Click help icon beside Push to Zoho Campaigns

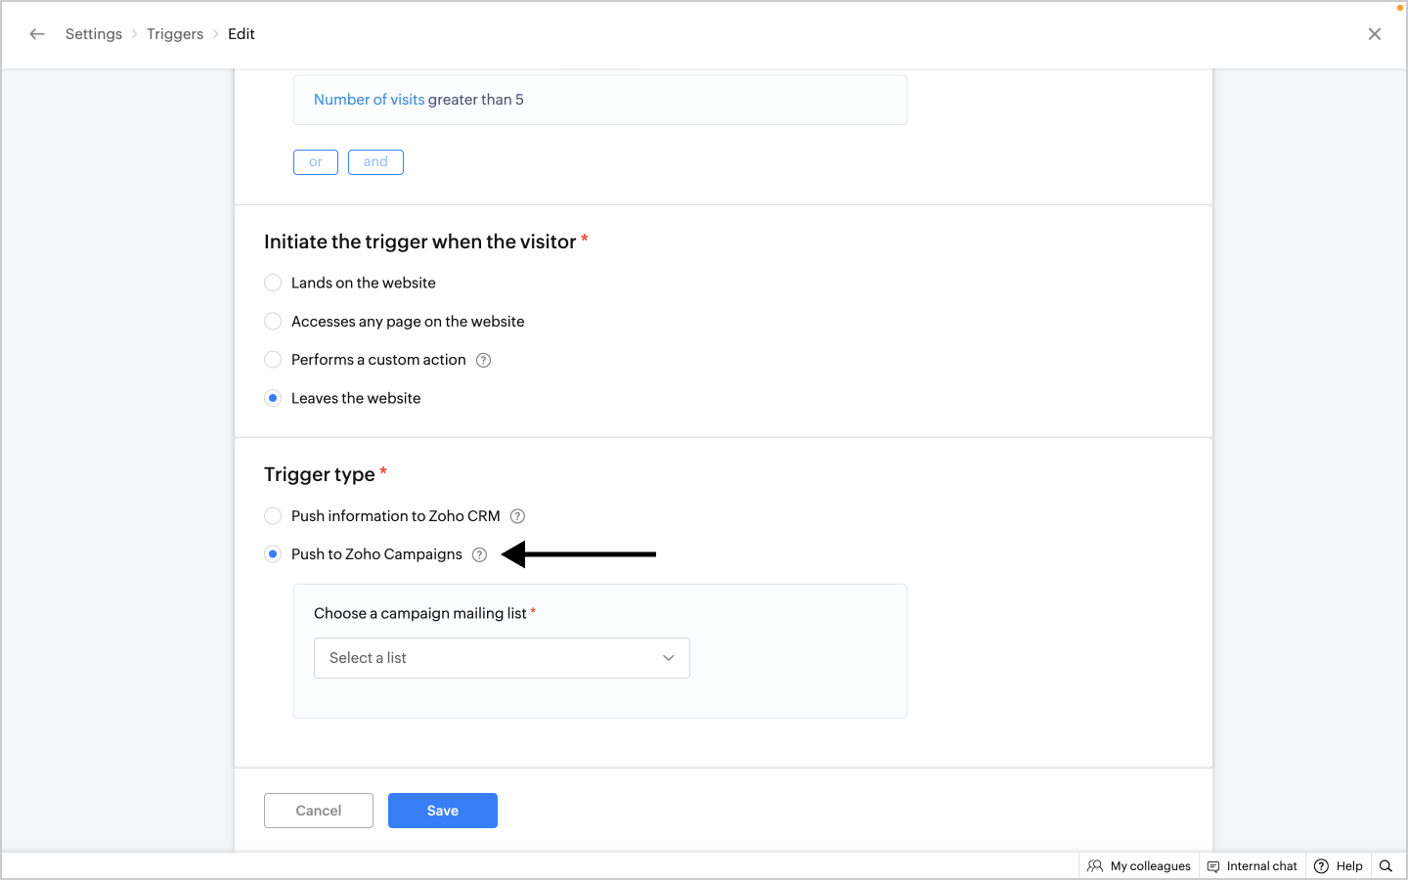[x=479, y=554]
